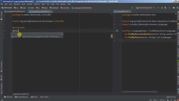
Task: Open the File menu
Action: [2, 4]
